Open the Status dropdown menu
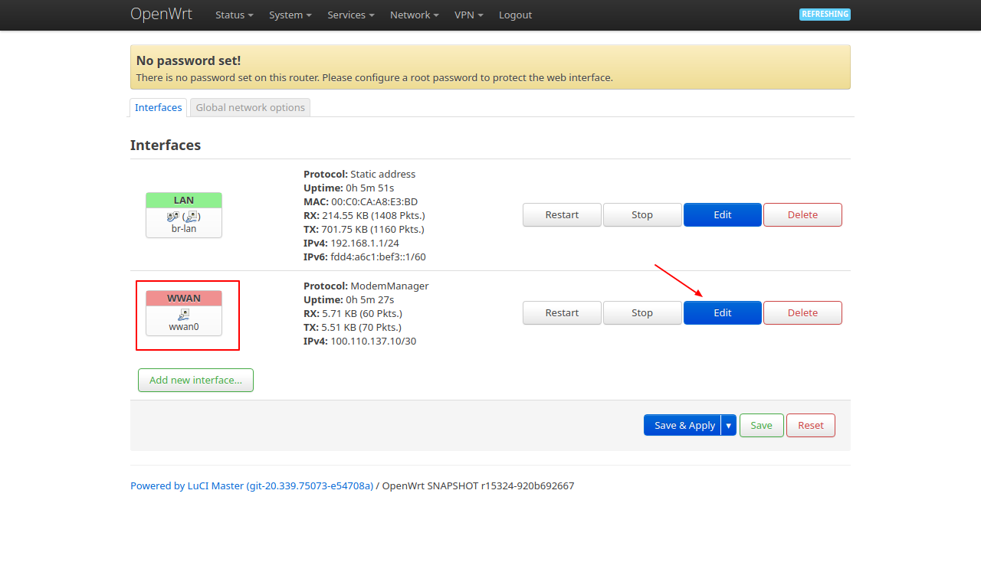 234,15
